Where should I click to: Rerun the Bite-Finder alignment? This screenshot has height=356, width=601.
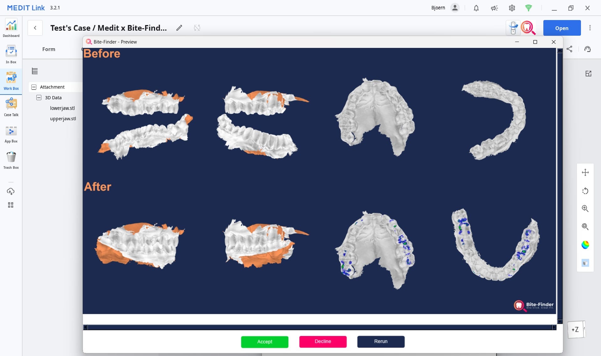[x=381, y=342]
